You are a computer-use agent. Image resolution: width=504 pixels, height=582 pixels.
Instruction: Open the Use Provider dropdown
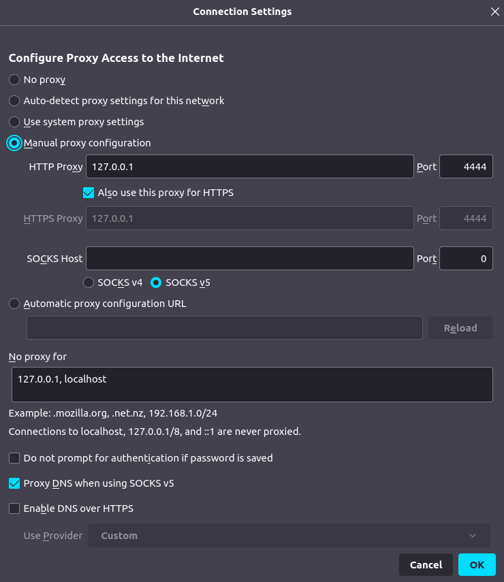289,536
